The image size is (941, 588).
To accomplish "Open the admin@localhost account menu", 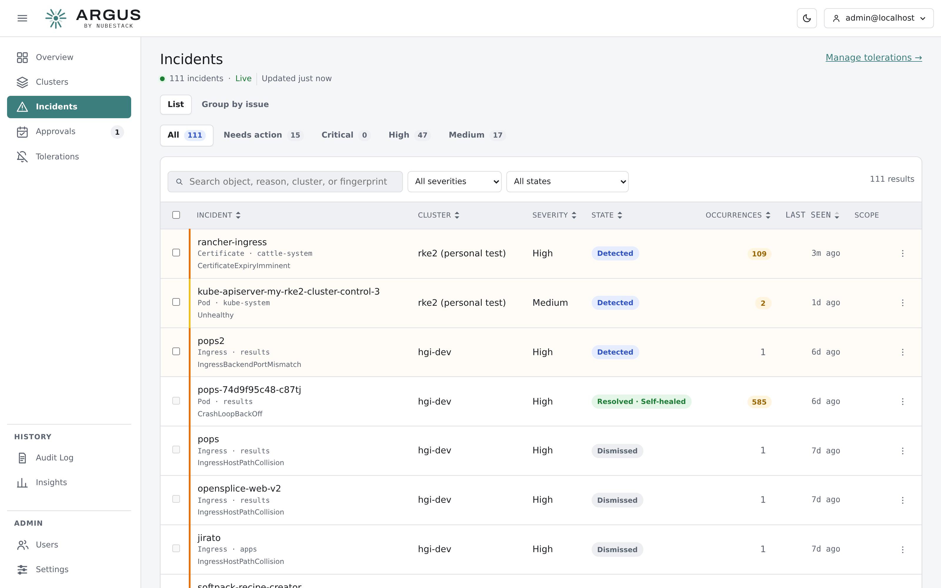I will (878, 18).
